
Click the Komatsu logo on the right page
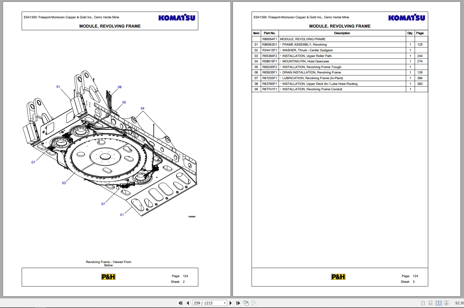point(407,18)
